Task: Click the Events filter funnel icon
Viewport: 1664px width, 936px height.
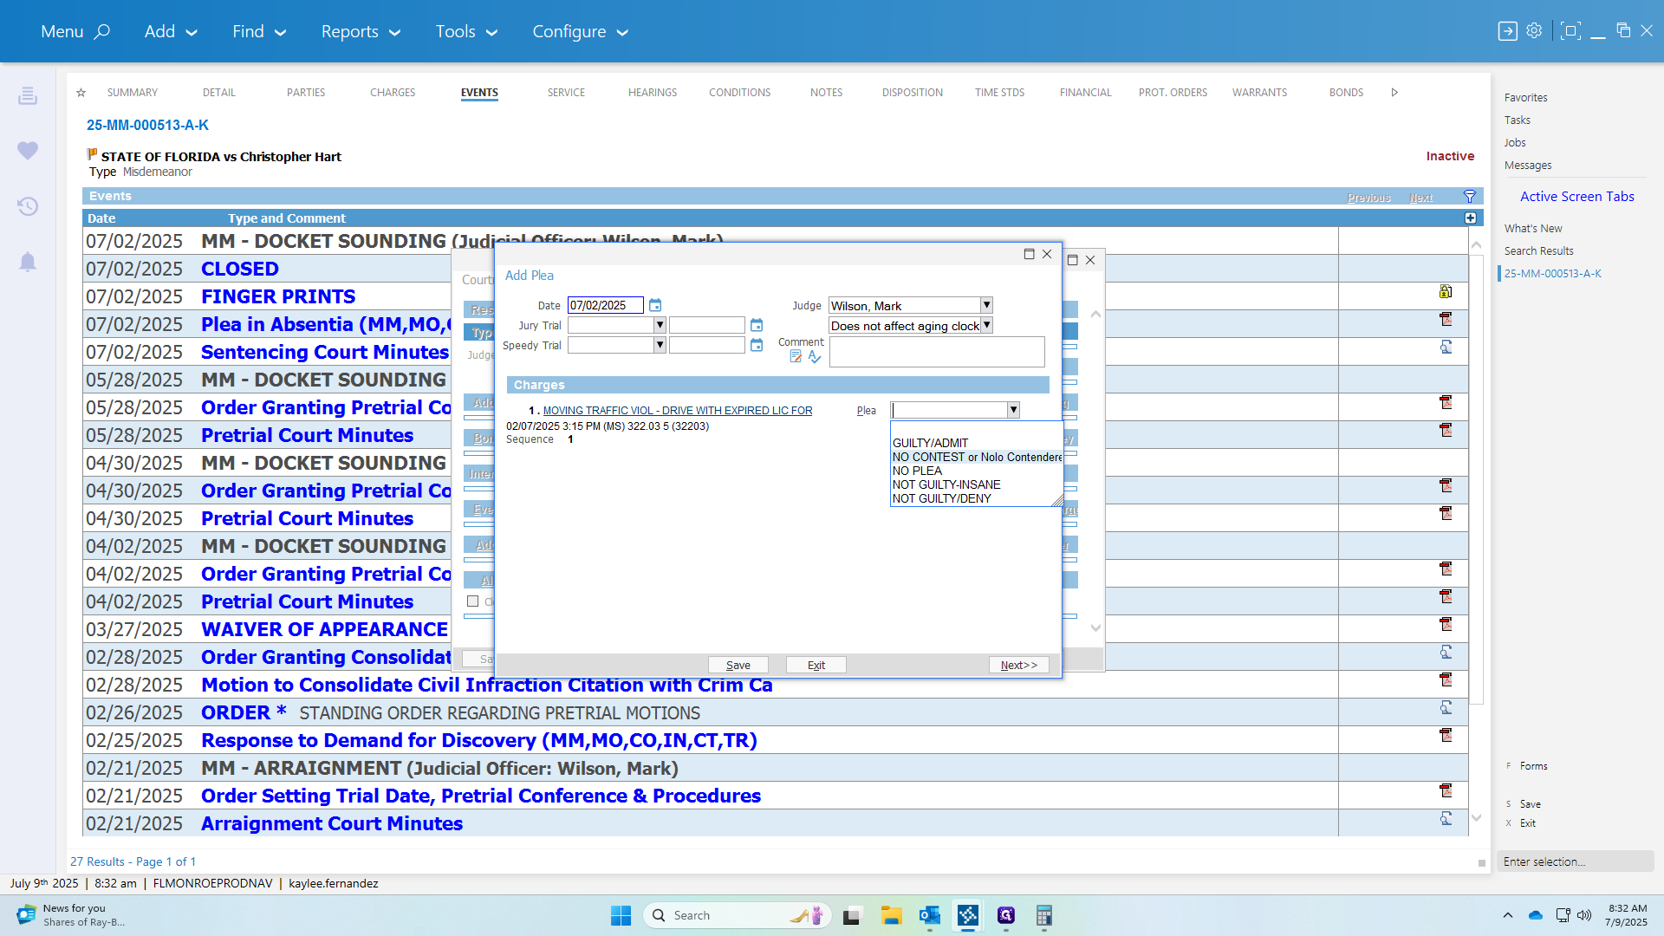Action: (x=1470, y=197)
